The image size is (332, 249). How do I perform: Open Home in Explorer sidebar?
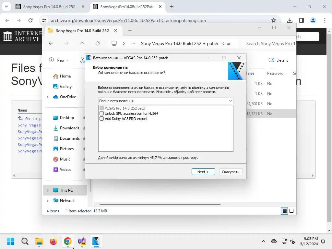pos(65,76)
